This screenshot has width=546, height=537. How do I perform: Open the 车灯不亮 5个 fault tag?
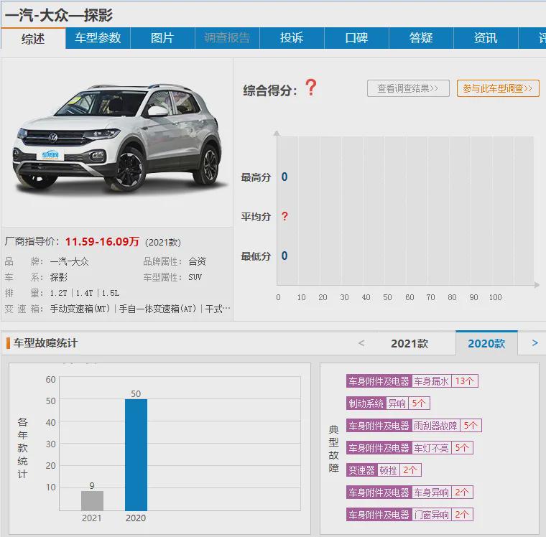click(x=409, y=448)
